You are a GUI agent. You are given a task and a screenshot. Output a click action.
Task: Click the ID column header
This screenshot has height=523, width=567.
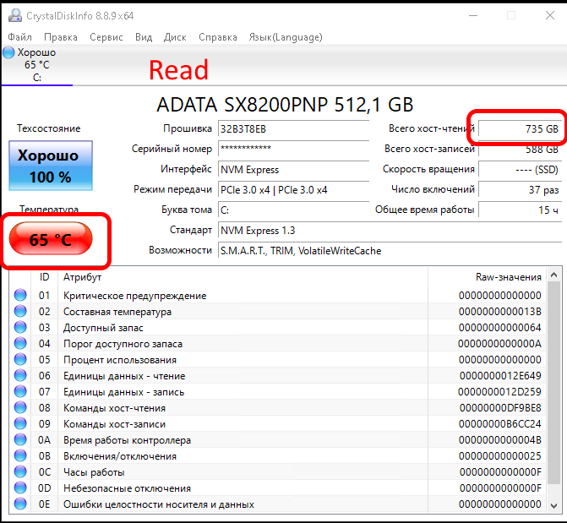click(44, 277)
